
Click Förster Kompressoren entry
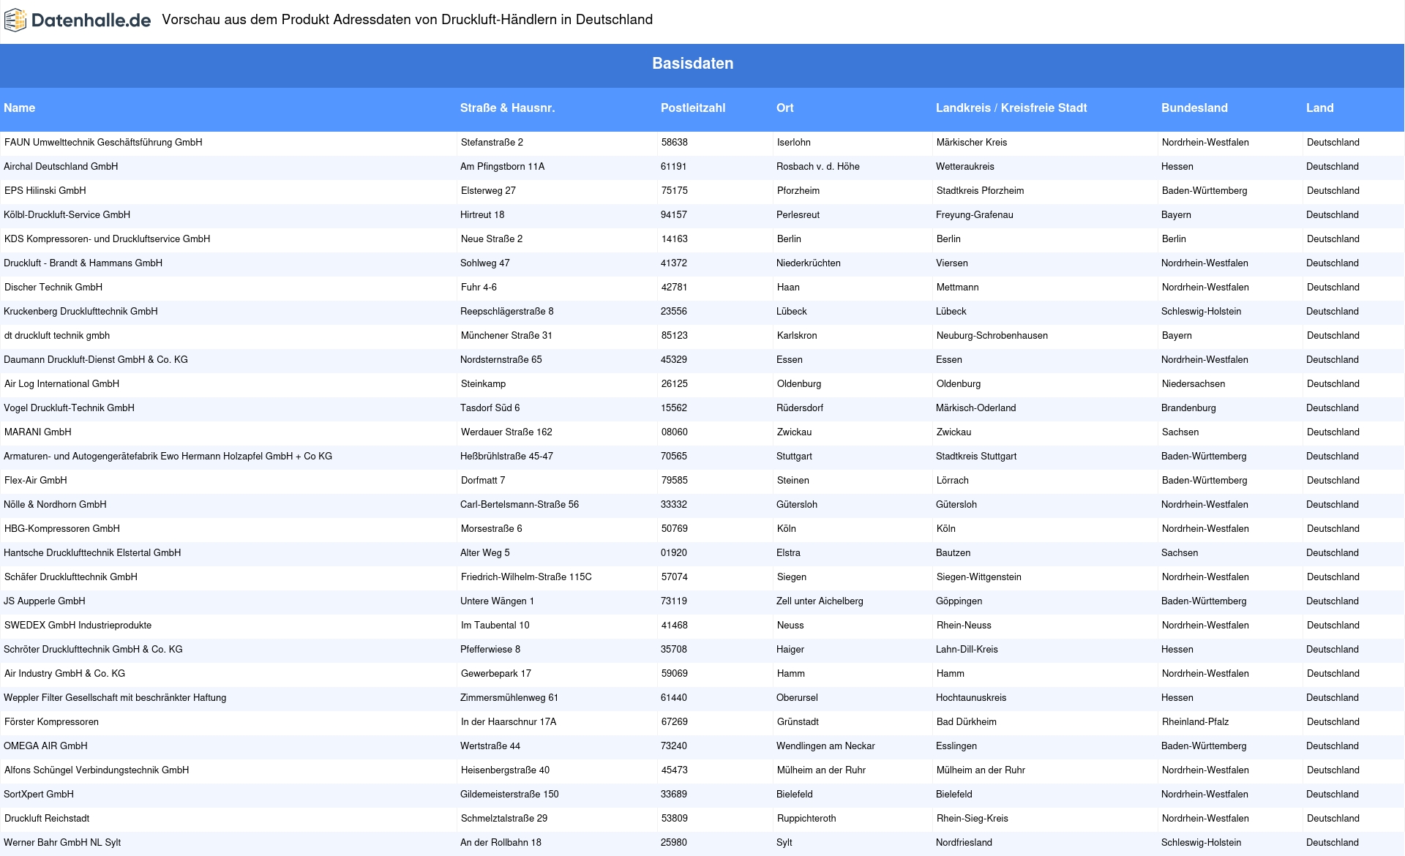(x=52, y=722)
